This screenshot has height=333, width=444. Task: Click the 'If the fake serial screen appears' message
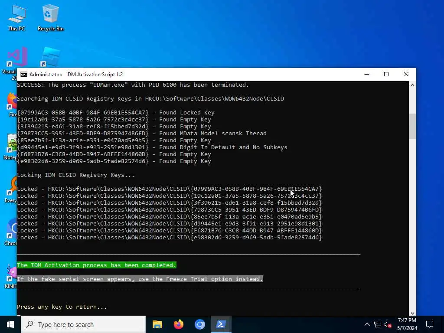point(140,279)
